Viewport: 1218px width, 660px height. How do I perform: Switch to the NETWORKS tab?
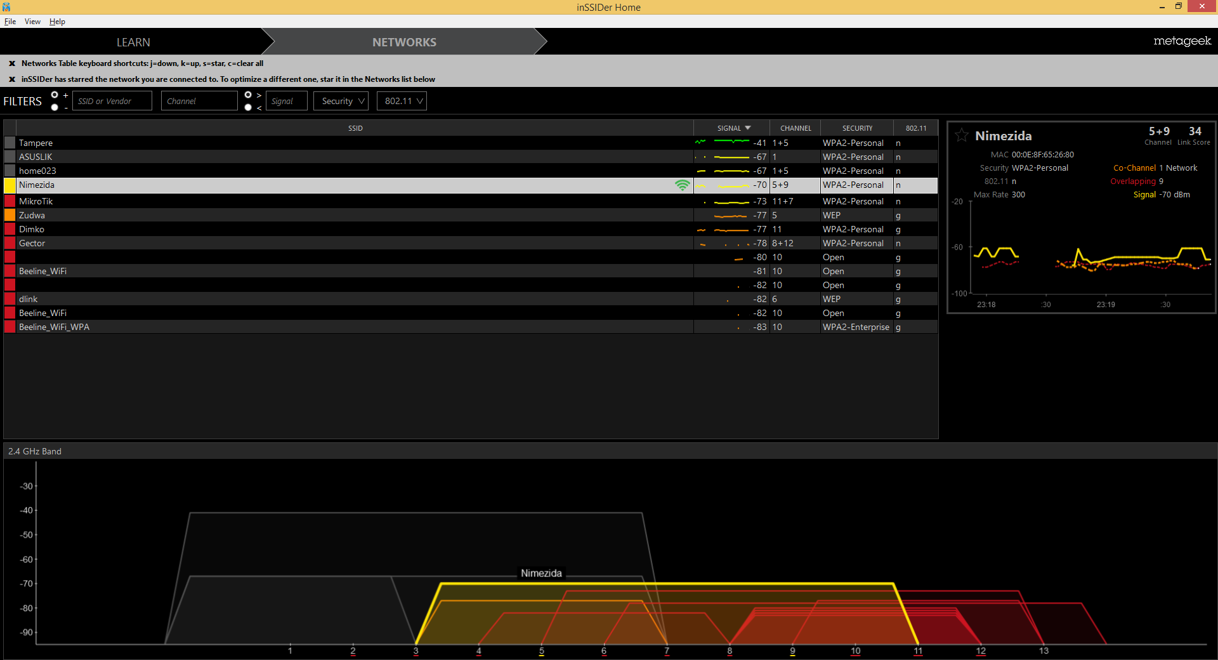click(x=404, y=42)
